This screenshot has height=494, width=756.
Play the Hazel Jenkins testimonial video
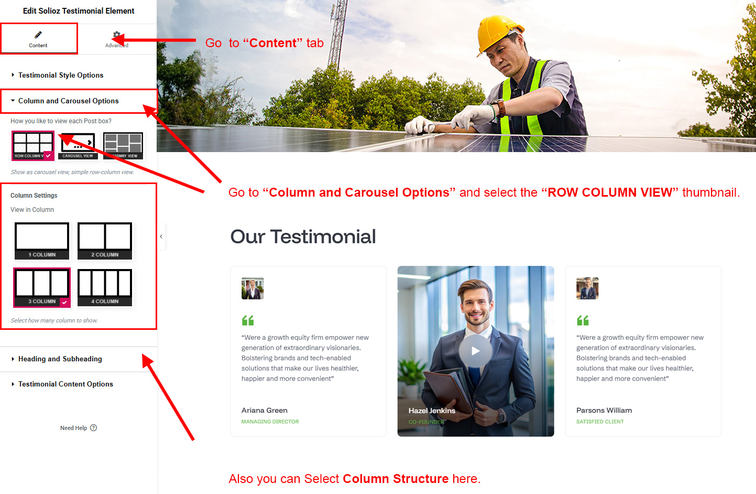[475, 351]
